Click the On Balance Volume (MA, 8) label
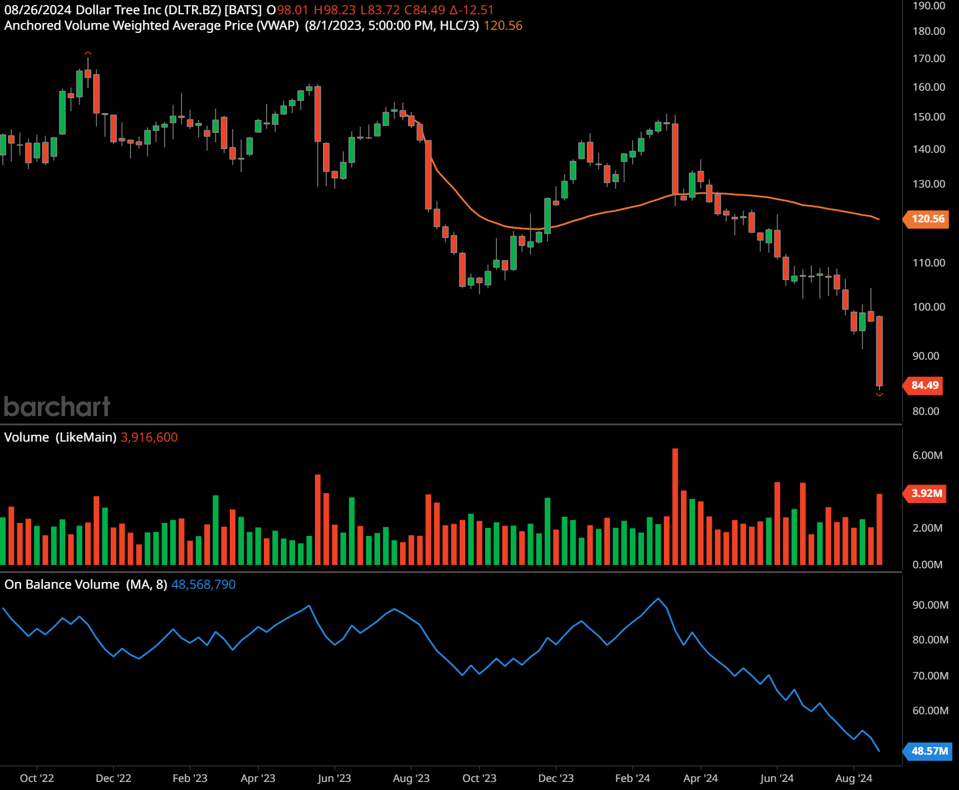The height and width of the screenshot is (790, 959). [86, 584]
